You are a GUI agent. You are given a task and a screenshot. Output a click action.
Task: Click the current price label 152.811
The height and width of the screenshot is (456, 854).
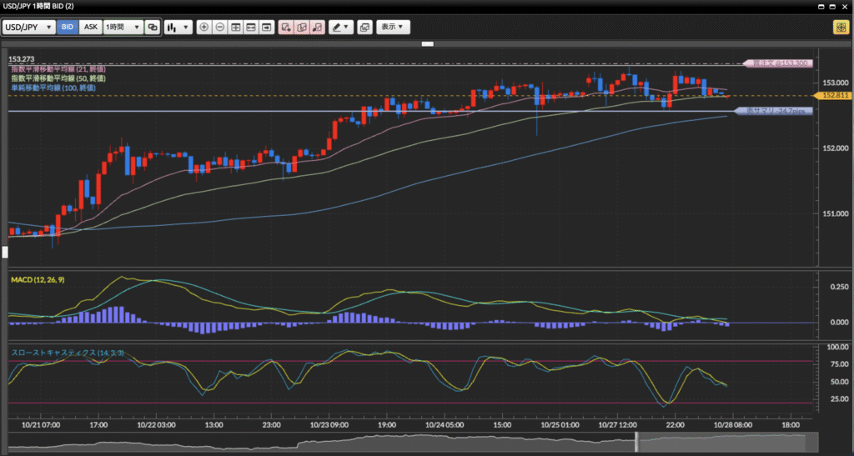click(x=829, y=96)
